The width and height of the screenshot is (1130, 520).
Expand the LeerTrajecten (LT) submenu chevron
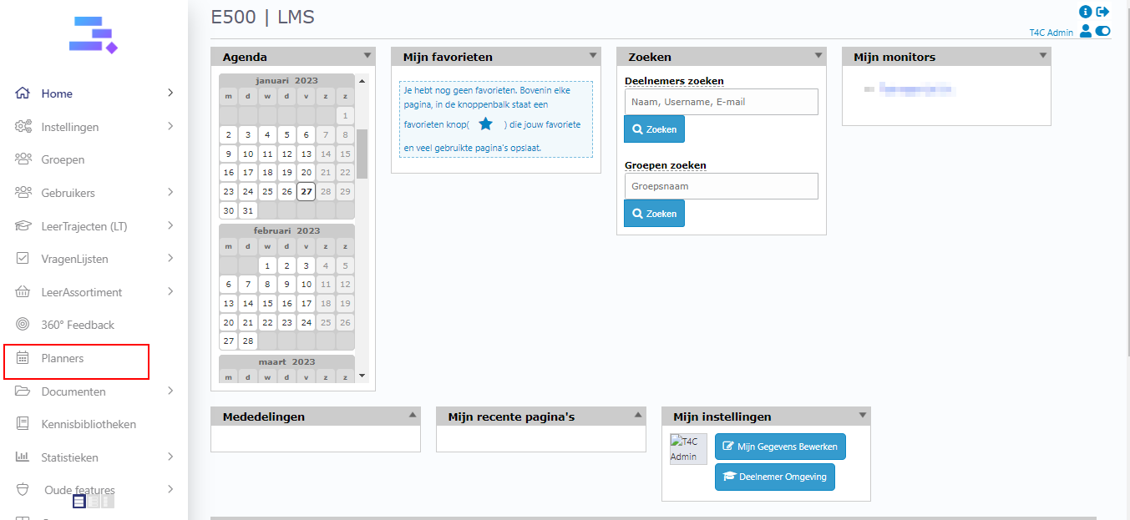[170, 225]
